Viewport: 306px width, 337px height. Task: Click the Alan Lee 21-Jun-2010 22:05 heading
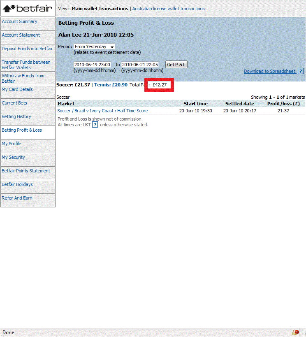point(96,35)
